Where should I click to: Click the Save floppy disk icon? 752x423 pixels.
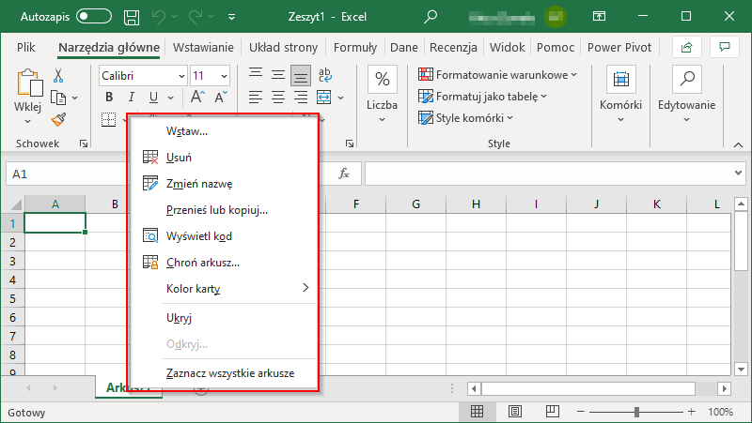tap(132, 17)
